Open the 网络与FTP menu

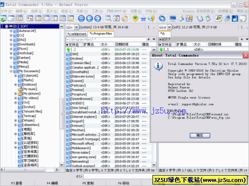tap(116, 11)
